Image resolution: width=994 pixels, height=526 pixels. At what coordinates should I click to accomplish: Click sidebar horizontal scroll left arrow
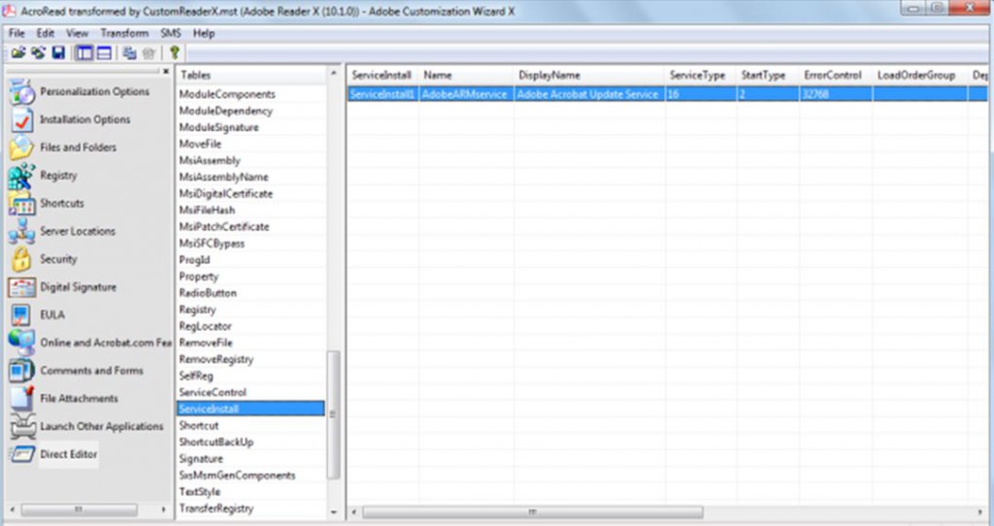(x=12, y=510)
